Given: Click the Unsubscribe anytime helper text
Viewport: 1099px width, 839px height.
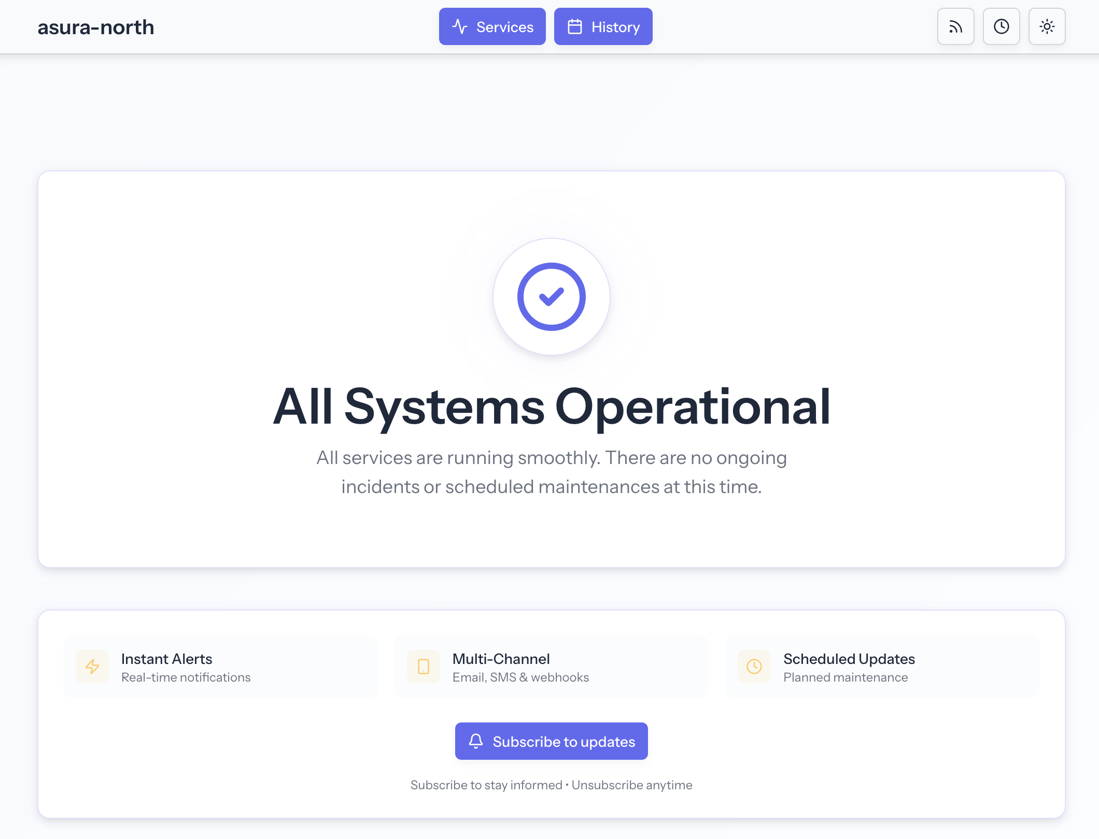Looking at the screenshot, I should [631, 785].
